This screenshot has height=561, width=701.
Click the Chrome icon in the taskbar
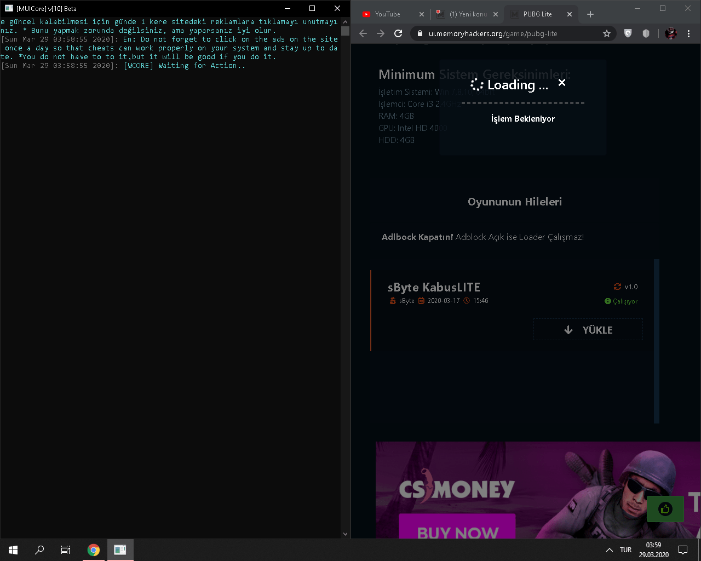(94, 549)
